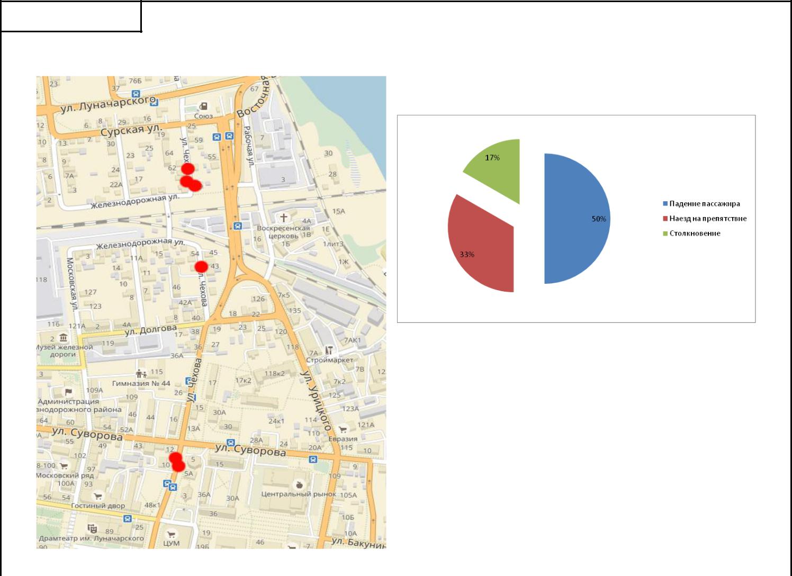Click the theater icon above Драмтеатр им. Луначарского

tap(93, 528)
